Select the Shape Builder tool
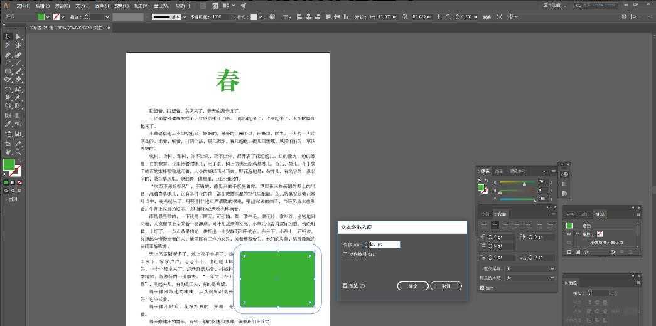The image size is (656, 326). (8, 106)
